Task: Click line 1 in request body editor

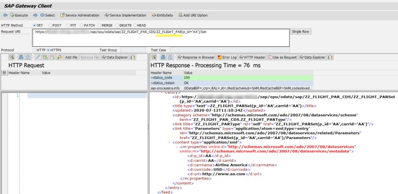Action: point(87,96)
